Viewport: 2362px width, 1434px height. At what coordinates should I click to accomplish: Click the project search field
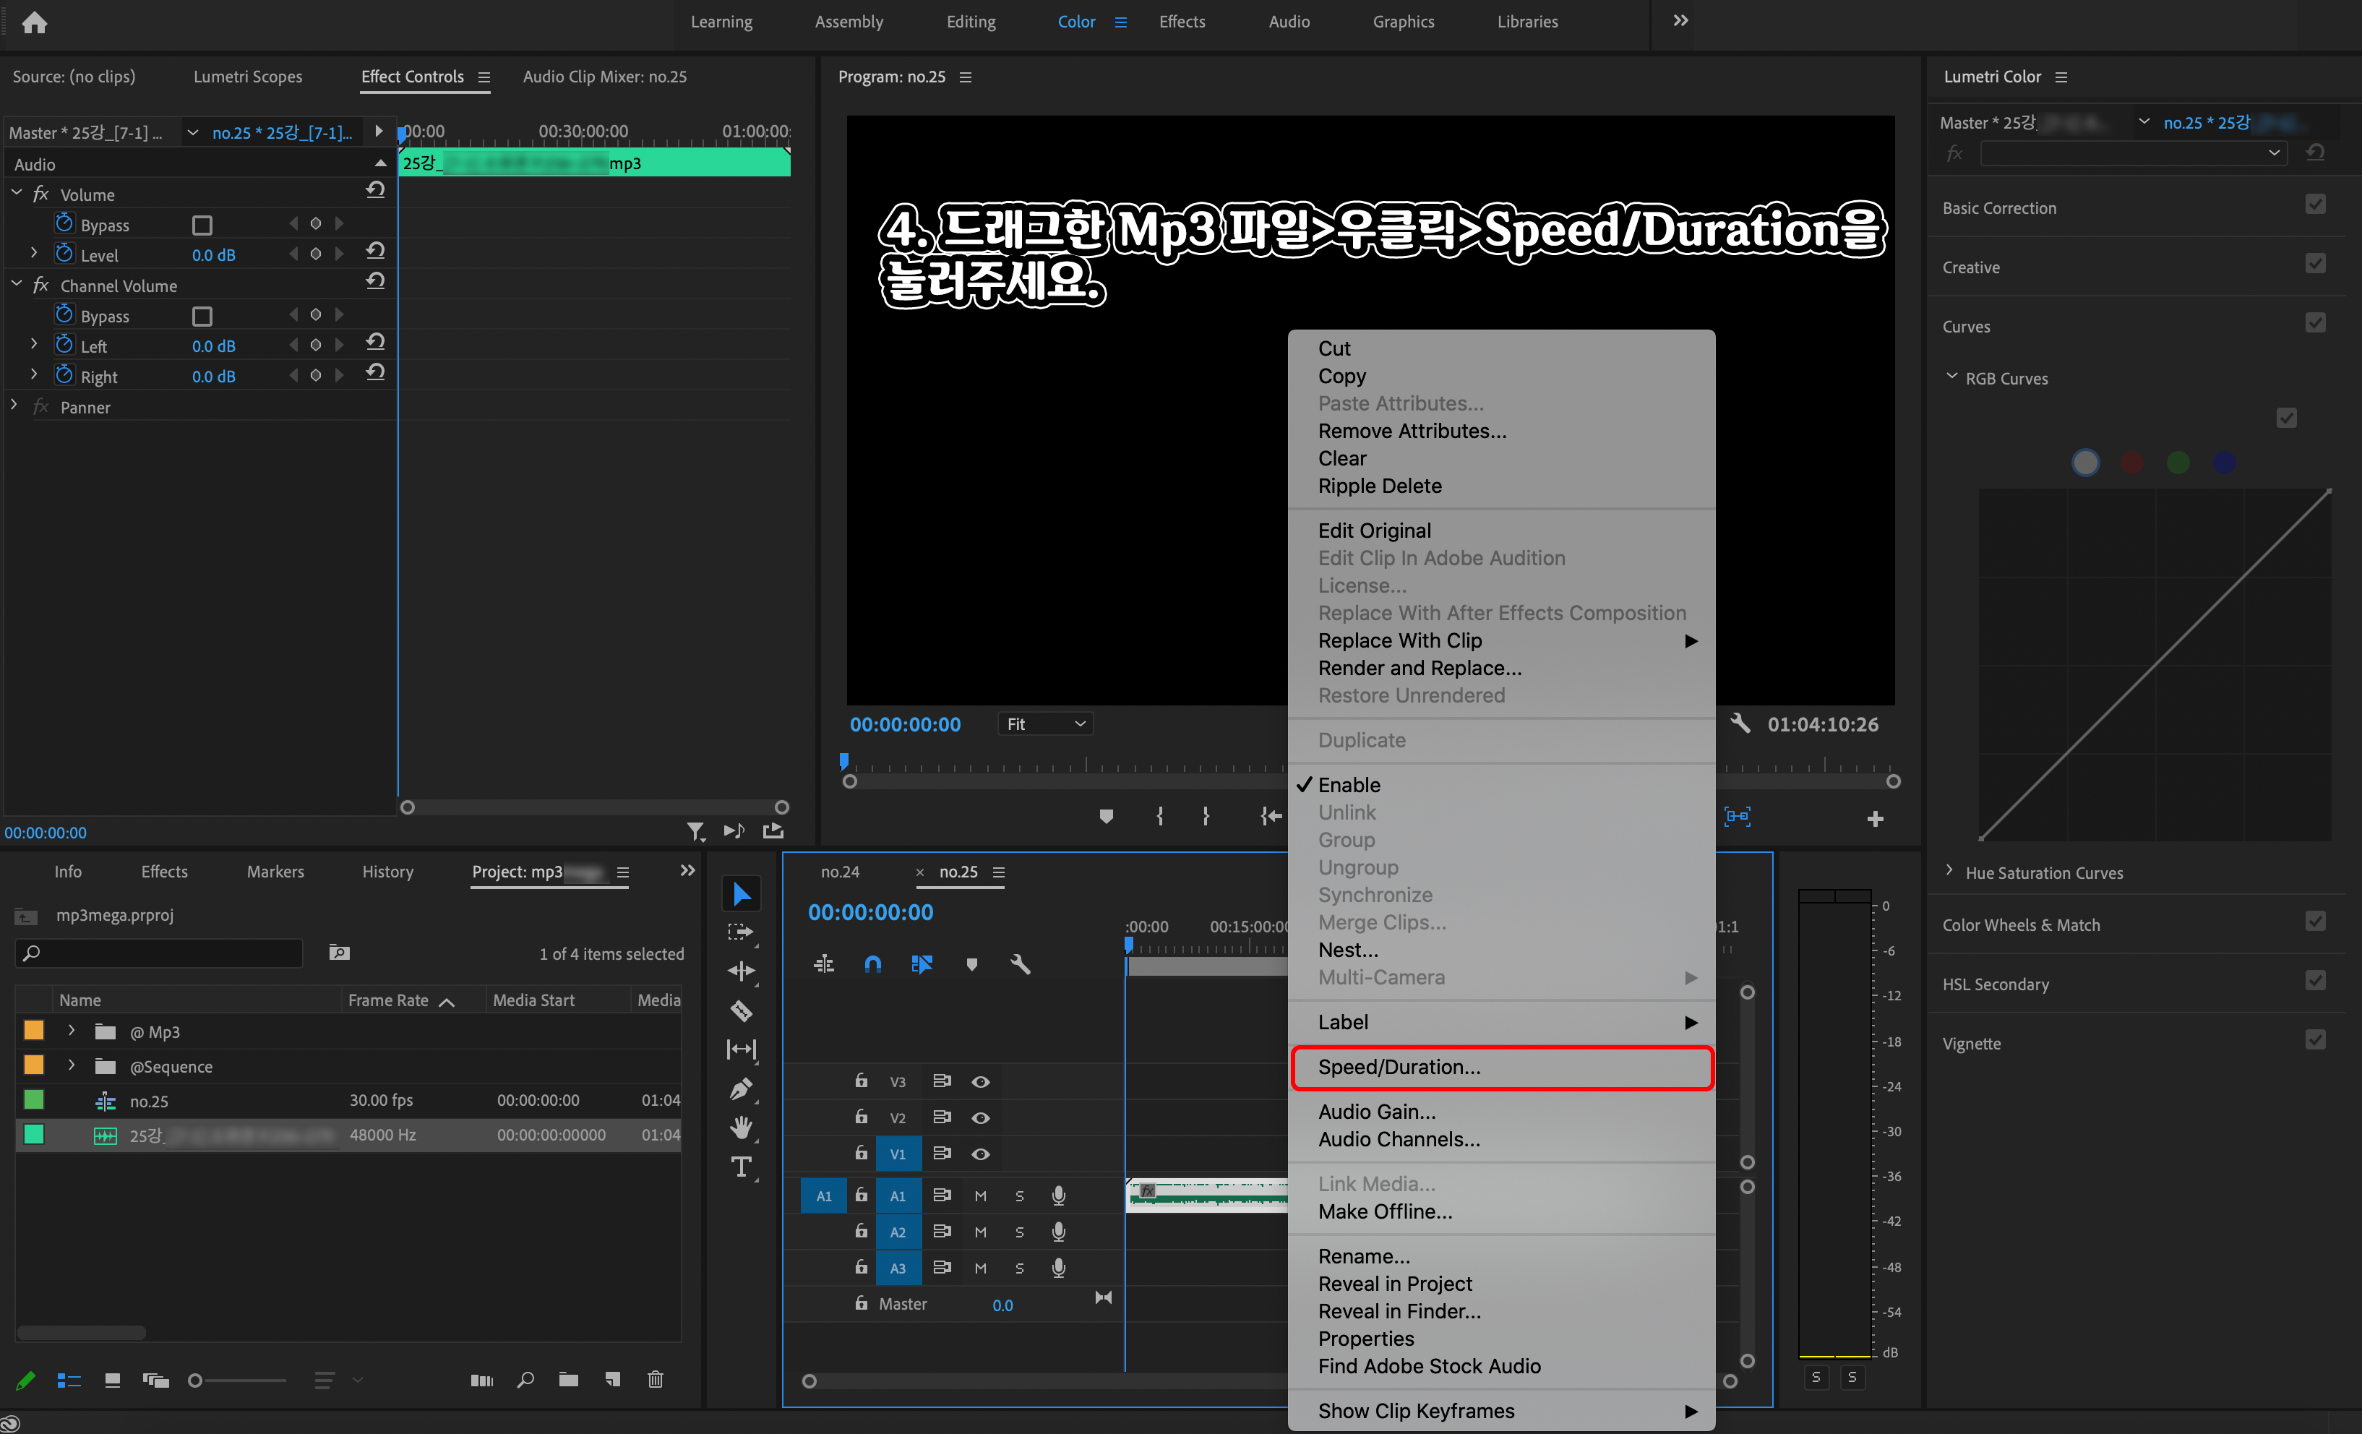click(163, 953)
